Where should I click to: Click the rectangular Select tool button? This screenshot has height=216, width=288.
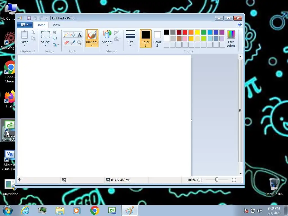[x=45, y=35]
